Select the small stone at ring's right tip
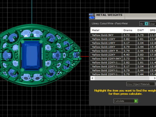The image size is (156, 117). point(76,55)
